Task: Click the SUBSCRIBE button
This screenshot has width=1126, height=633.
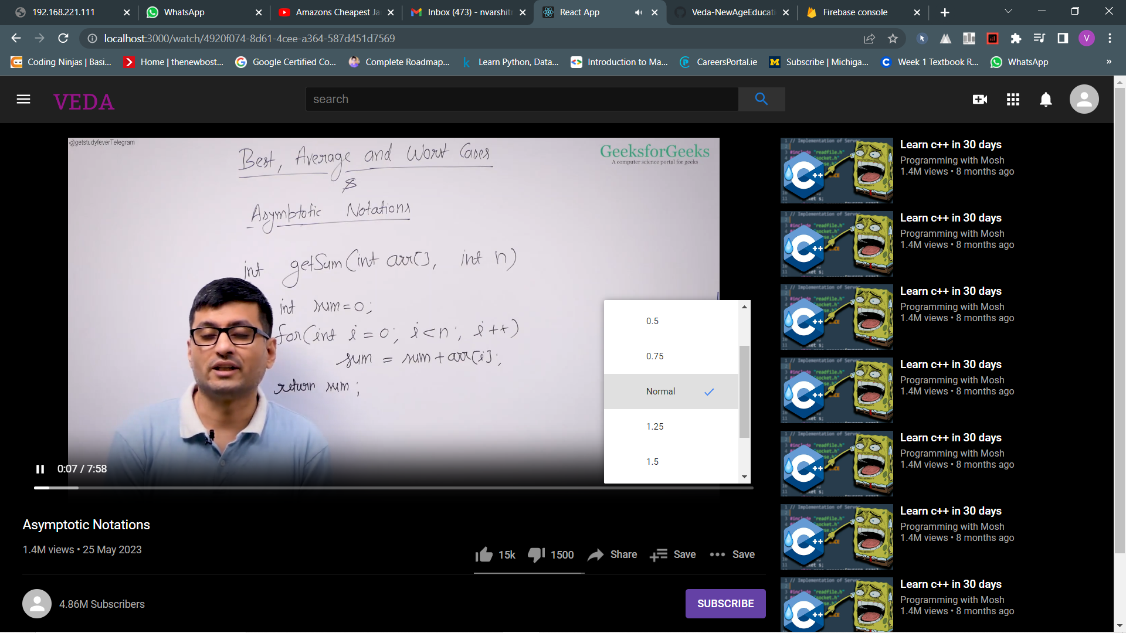Action: pyautogui.click(x=725, y=603)
